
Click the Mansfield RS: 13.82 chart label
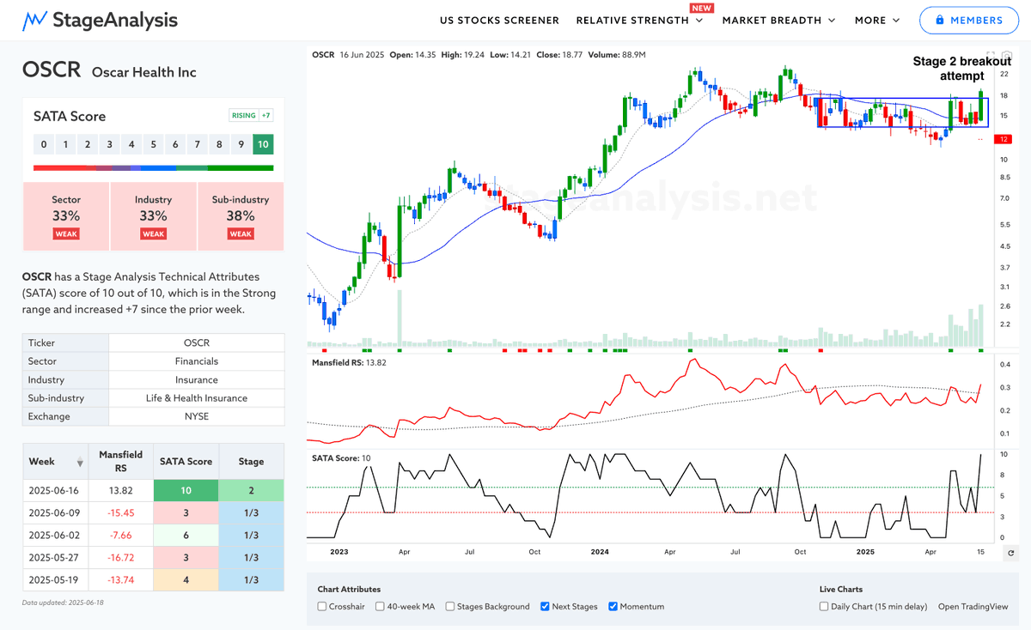coord(349,363)
